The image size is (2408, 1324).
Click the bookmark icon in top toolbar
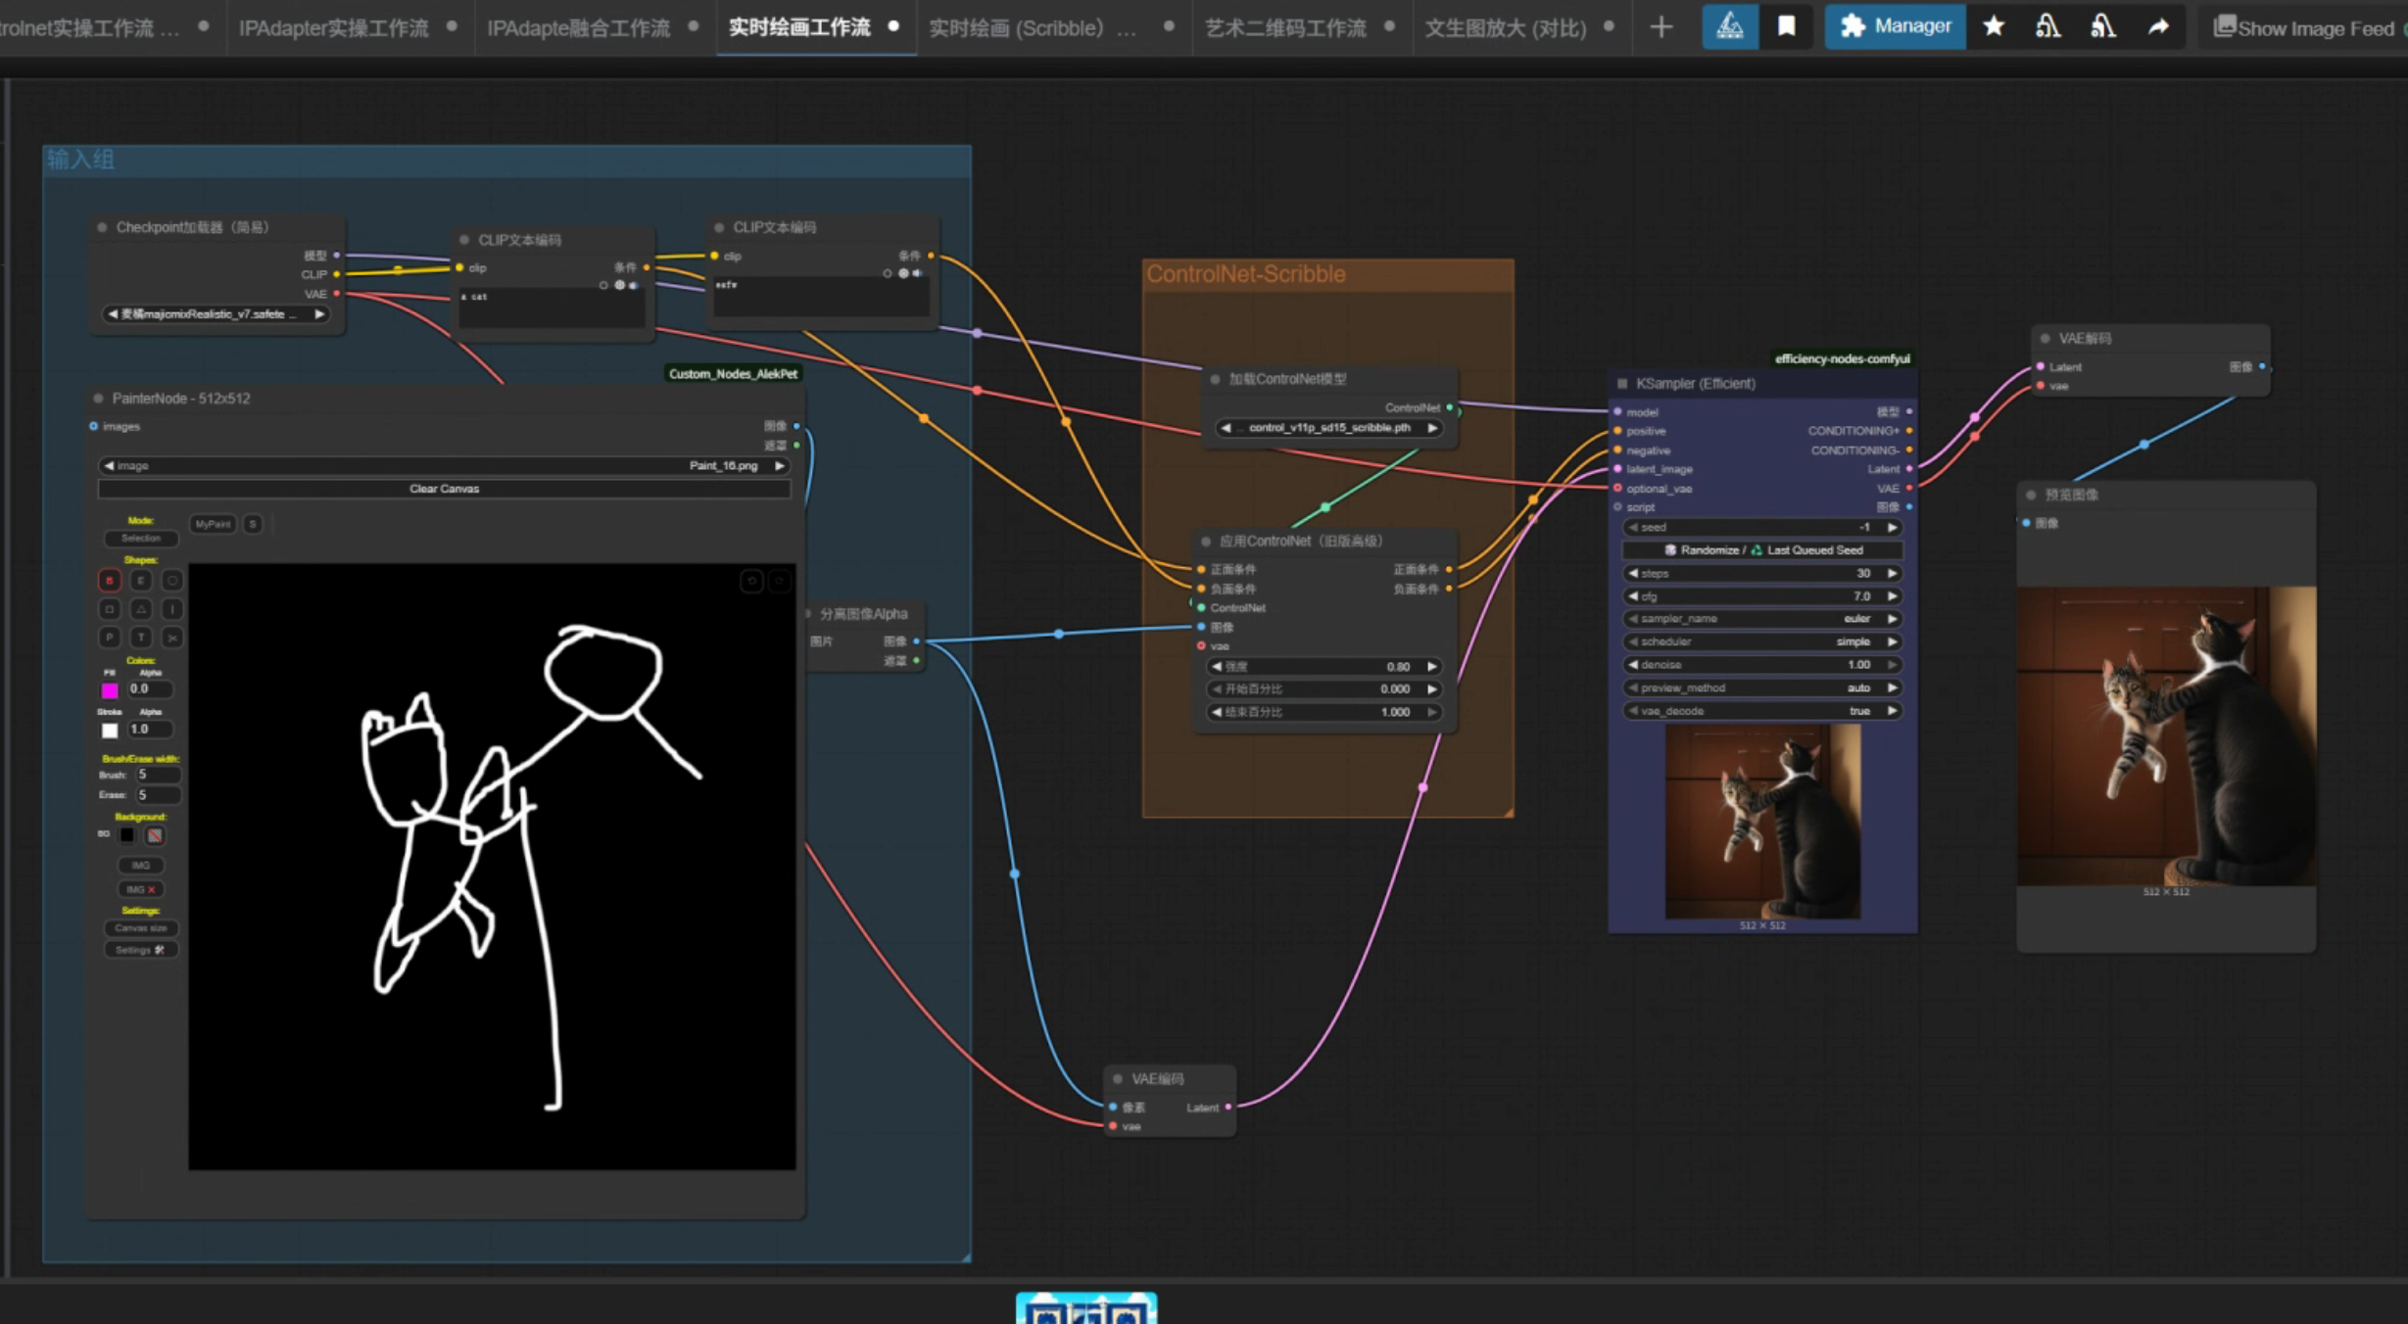1786,26
